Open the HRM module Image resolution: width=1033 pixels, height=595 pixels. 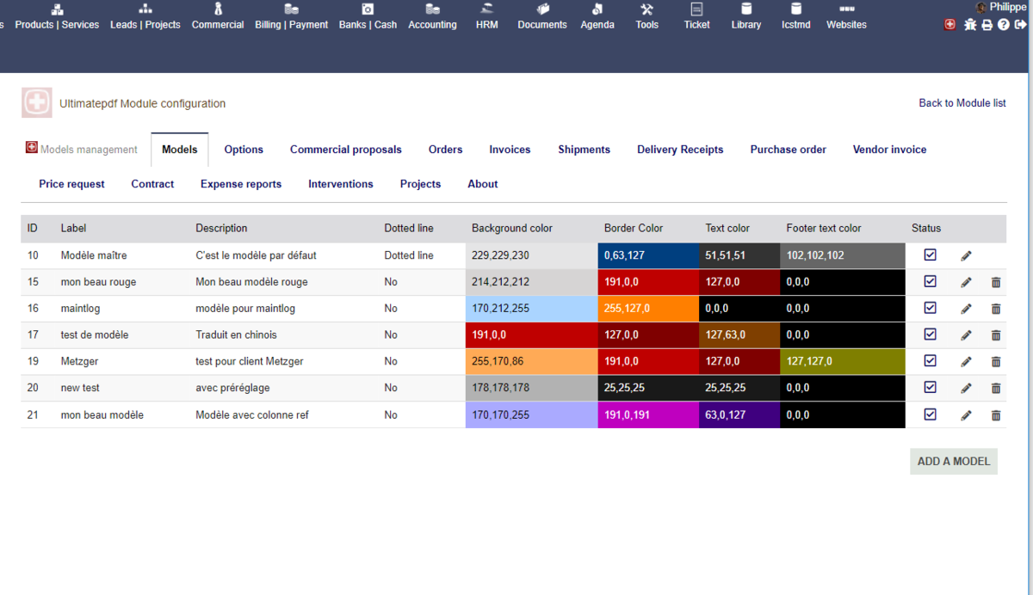(487, 16)
